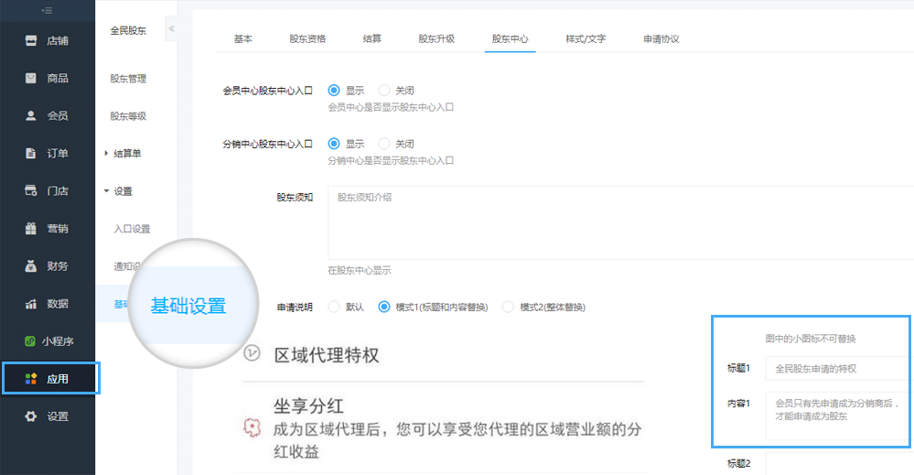Select the 会员 member icon
Screen dimensions: 914x475
31,115
